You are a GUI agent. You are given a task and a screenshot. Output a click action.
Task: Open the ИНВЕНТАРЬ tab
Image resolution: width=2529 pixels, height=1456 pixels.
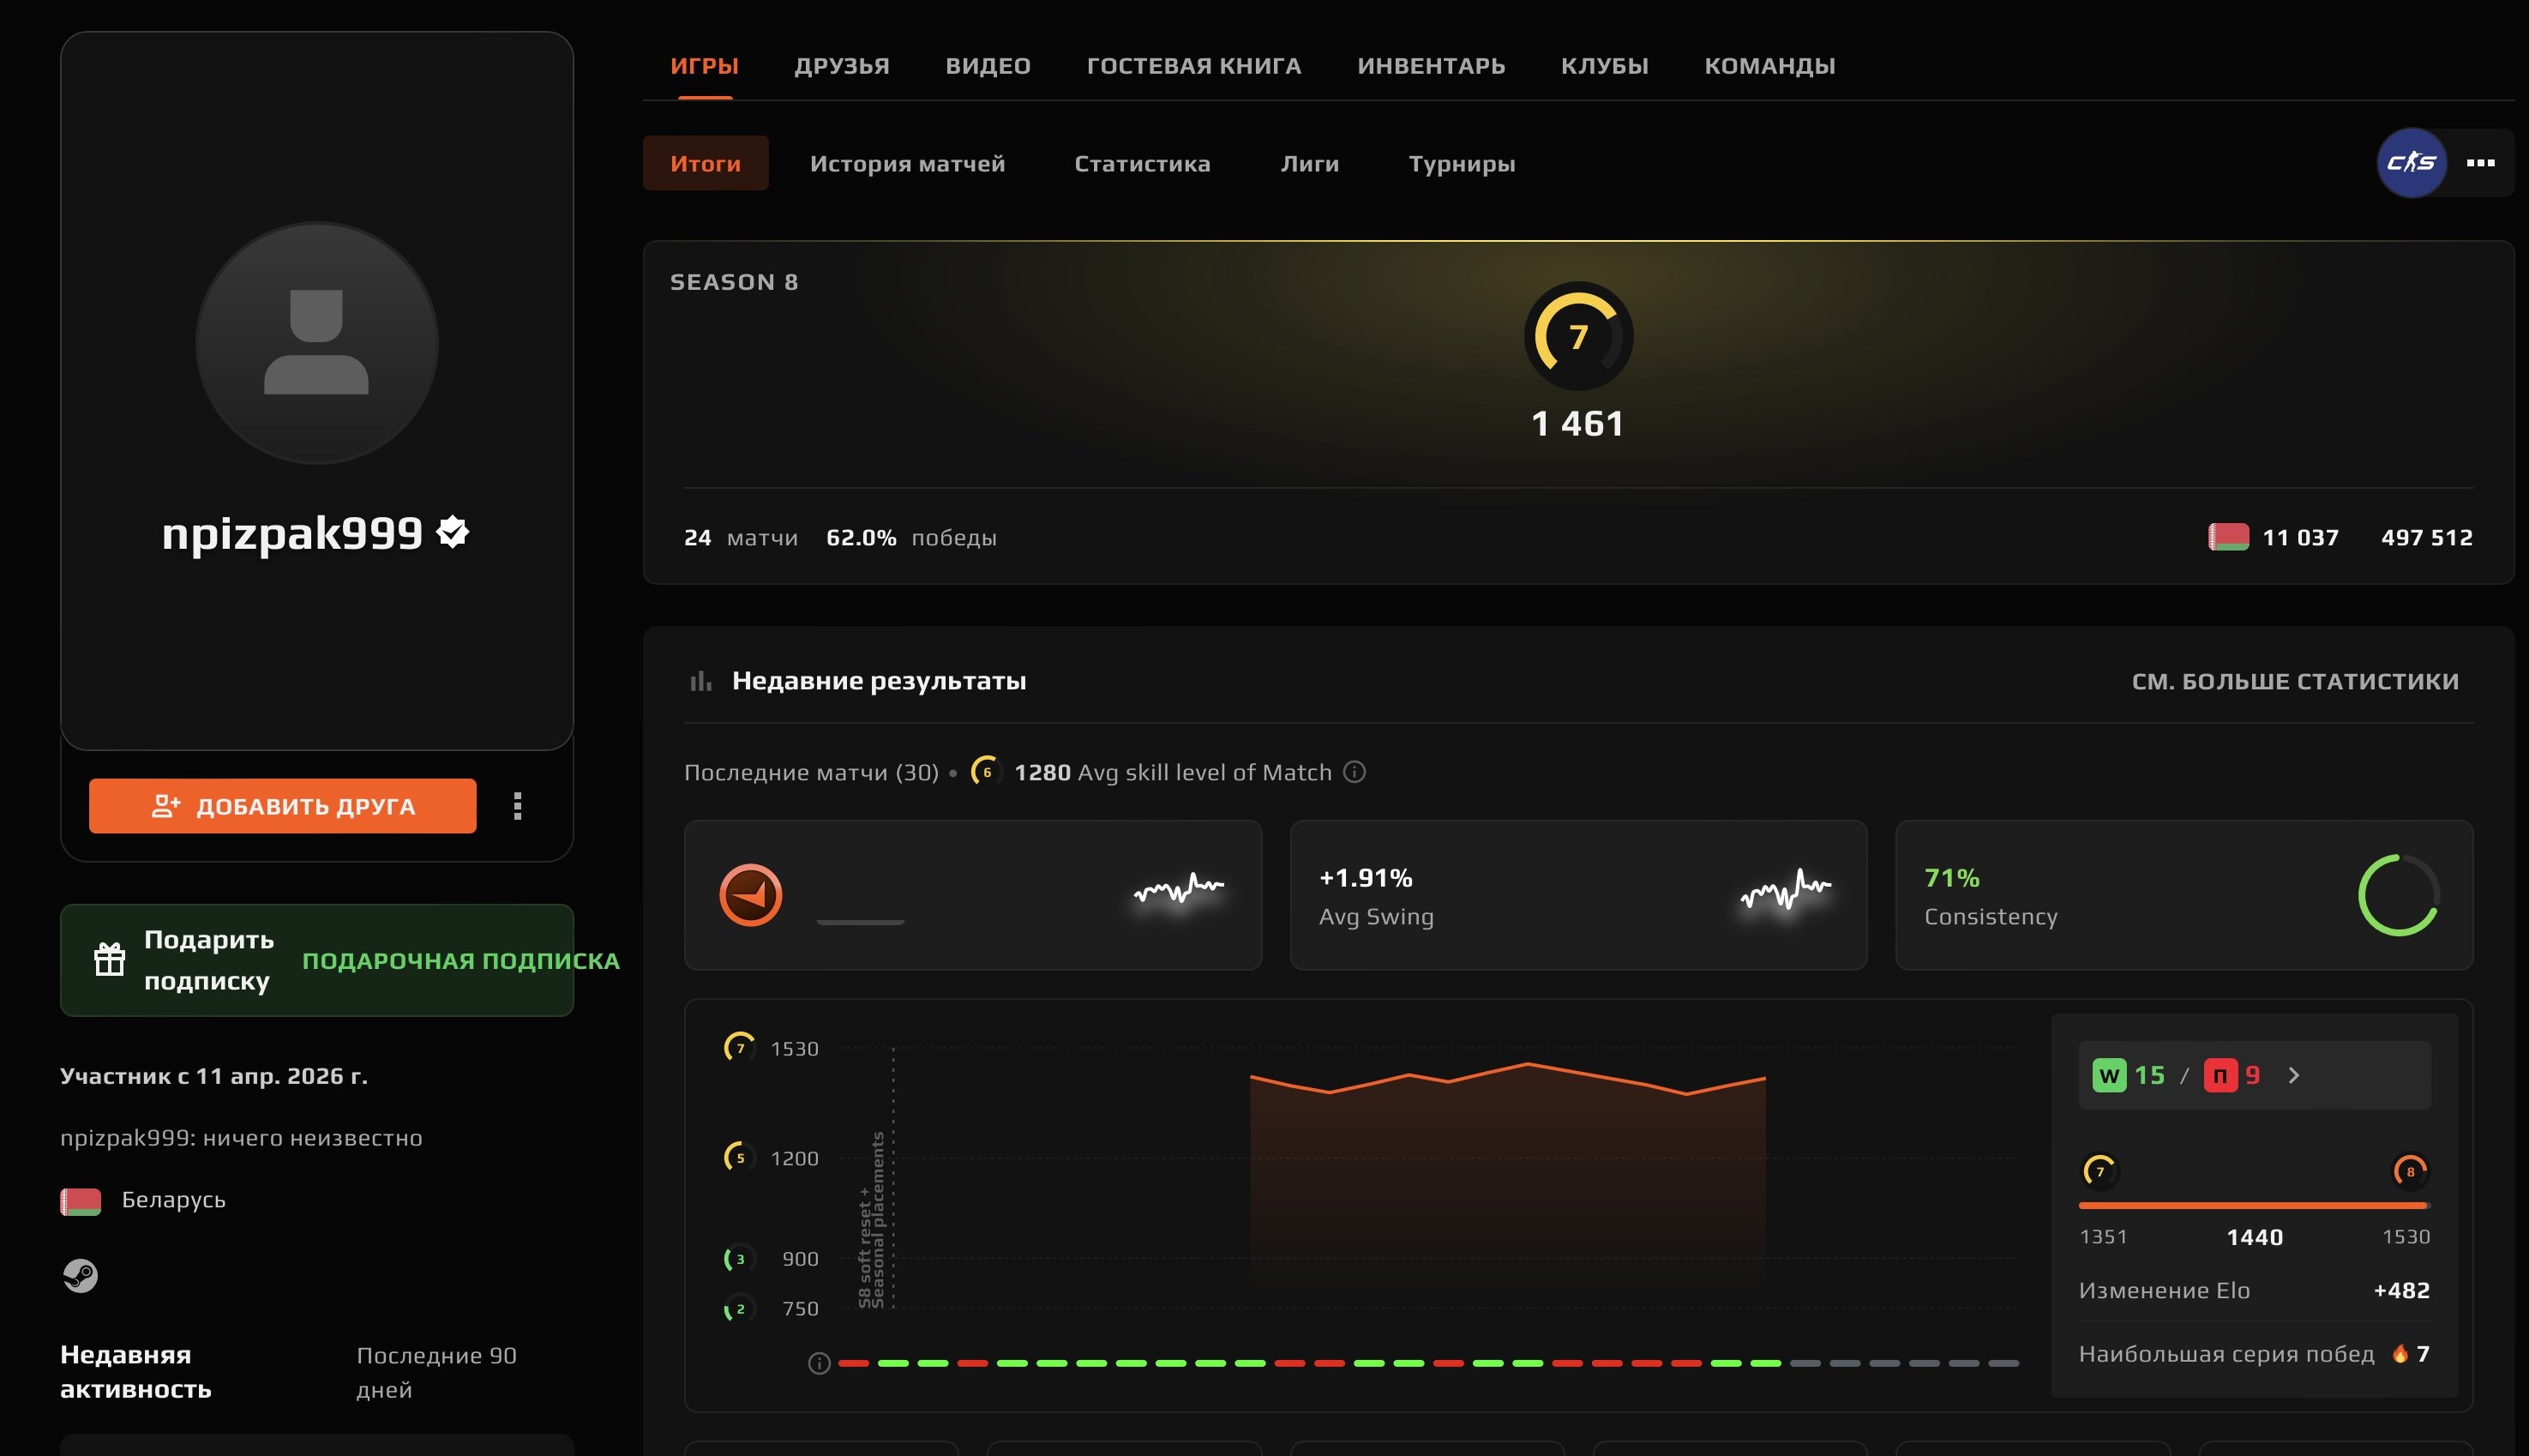tap(1431, 66)
